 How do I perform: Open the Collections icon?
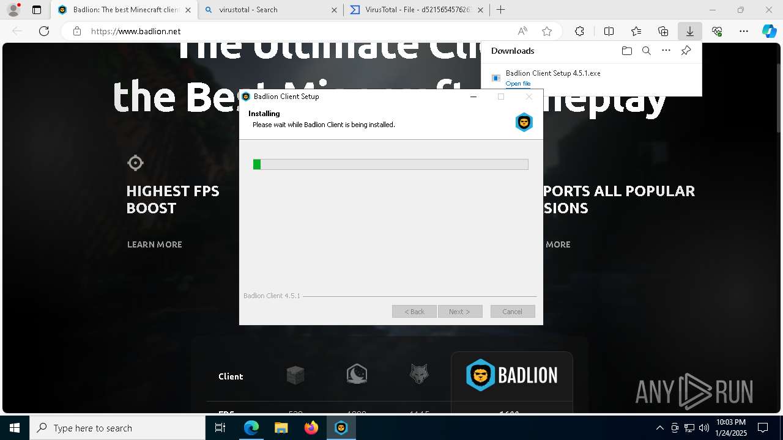(x=663, y=31)
